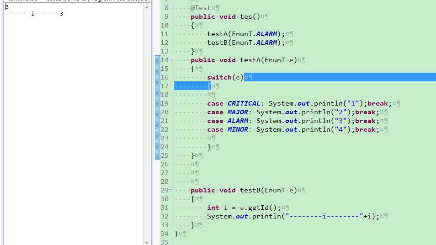Click the opening brace on line 10
The height and width of the screenshot is (245, 436).
(192, 25)
